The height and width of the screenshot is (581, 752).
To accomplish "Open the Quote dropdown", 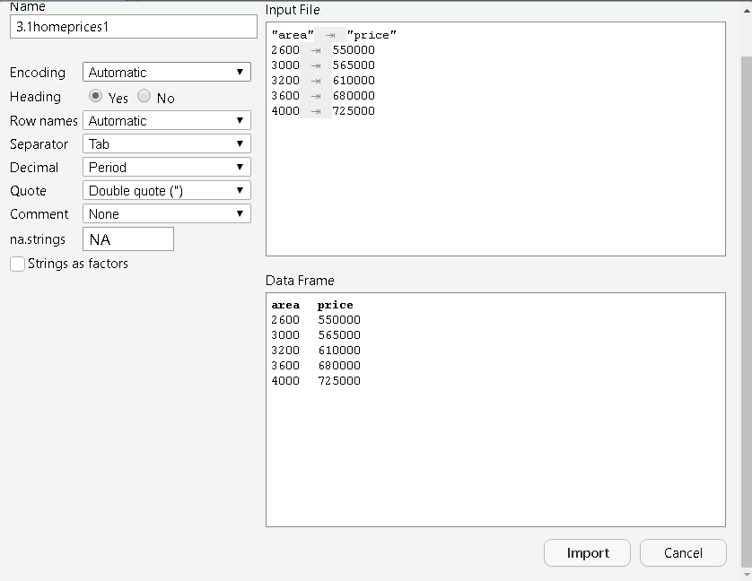I will click(166, 190).
